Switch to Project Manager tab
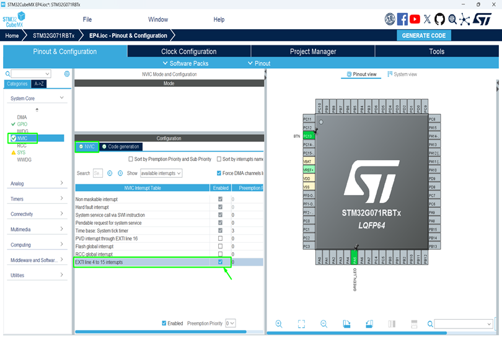 (313, 52)
